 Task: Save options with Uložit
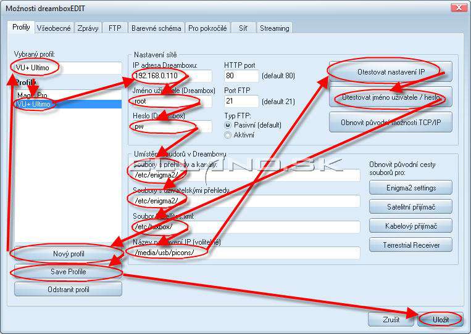tap(440, 320)
